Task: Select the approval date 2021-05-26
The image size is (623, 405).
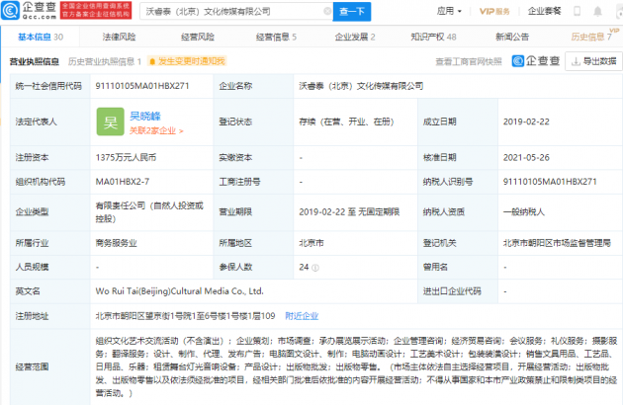Action: coord(526,158)
